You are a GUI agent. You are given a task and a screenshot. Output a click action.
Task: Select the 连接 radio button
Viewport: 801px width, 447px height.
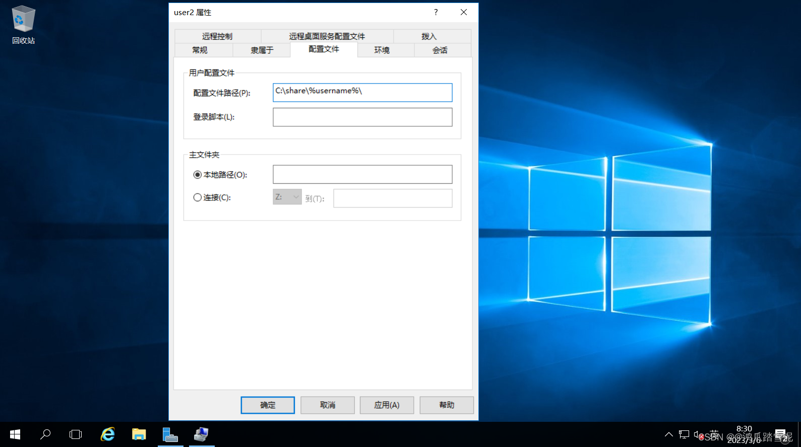[198, 197]
